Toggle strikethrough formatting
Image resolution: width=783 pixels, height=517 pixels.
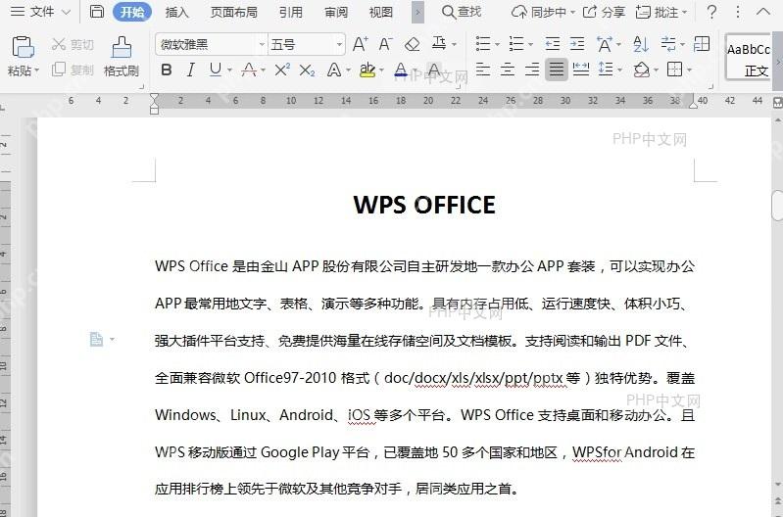pos(249,70)
